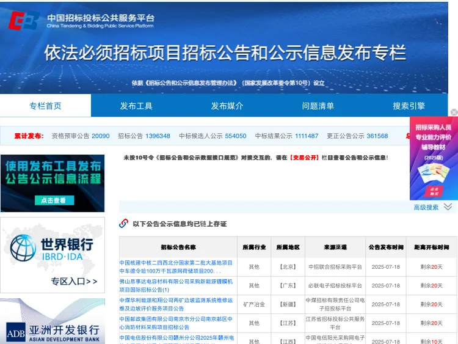The width and height of the screenshot is (458, 344).
Task: Click the 中招联合招标采购平台 source cell
Action: [x=335, y=267]
